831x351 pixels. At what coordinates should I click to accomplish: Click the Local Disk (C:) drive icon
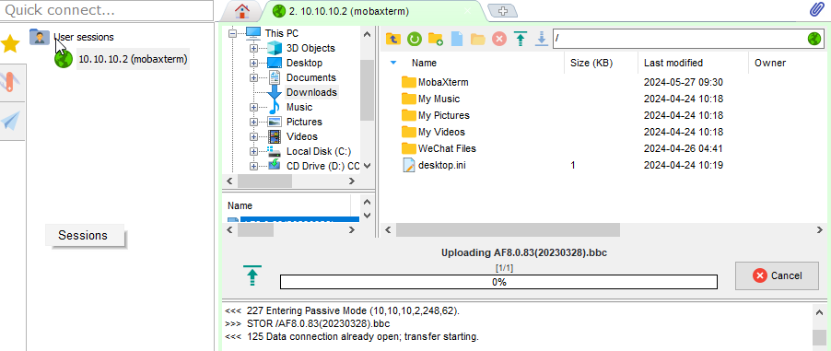[x=274, y=151]
